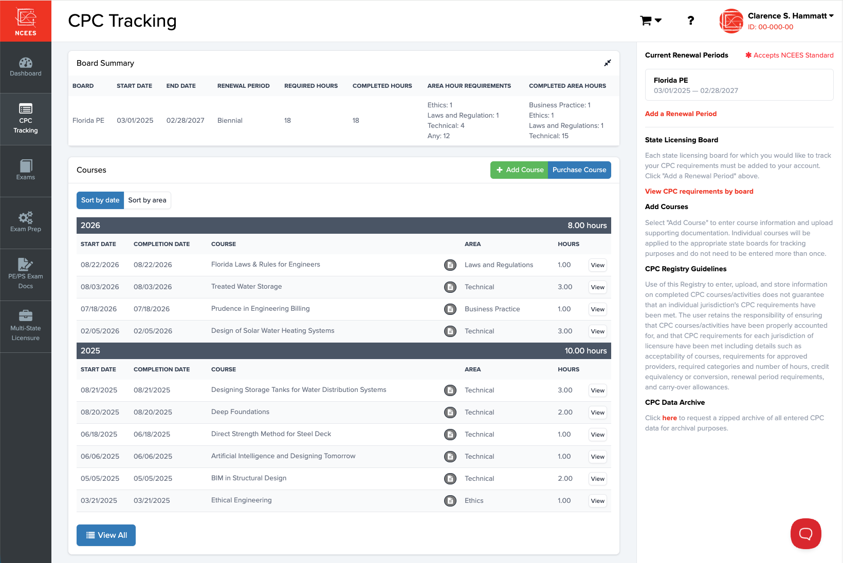The image size is (843, 563).
Task: Open the shopping cart dropdown
Action: pos(651,21)
